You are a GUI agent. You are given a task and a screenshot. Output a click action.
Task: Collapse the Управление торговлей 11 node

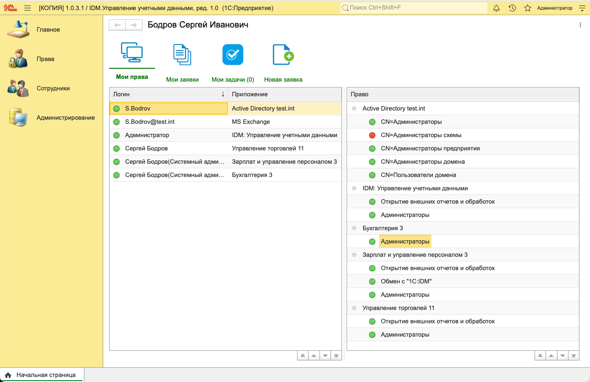point(354,308)
